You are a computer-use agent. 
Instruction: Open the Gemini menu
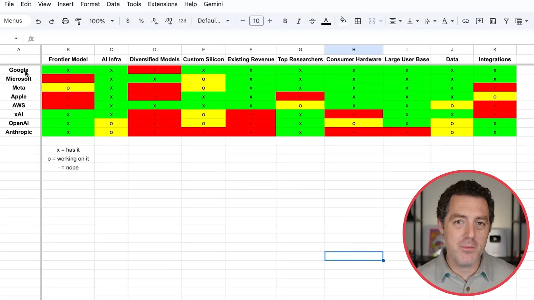pos(213,4)
